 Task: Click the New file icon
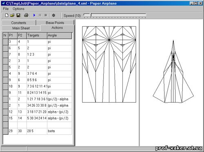pos(7,15)
